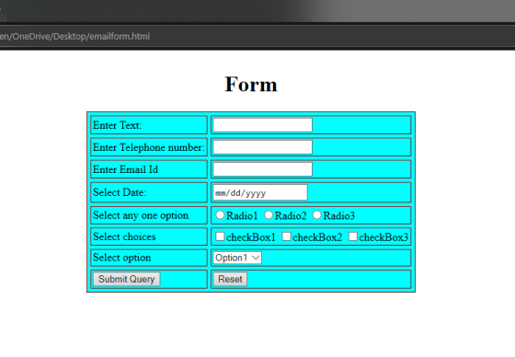The width and height of the screenshot is (515, 357).
Task: Select the Radio2 option
Action: 269,215
